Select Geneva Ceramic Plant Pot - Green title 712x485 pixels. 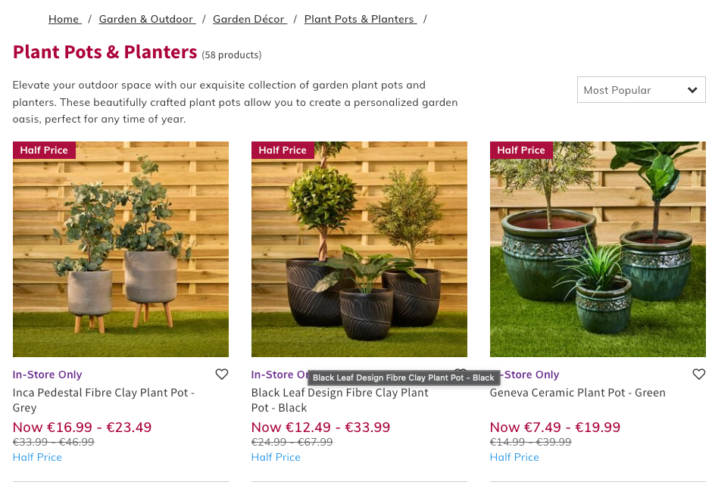(577, 393)
